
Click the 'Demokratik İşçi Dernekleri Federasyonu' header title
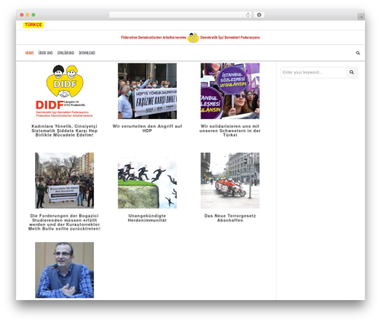click(230, 37)
